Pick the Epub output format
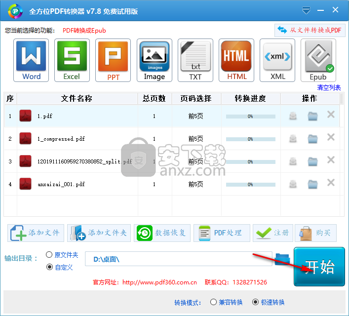Image resolution: width=349 pixels, height=316 pixels. [x=318, y=60]
